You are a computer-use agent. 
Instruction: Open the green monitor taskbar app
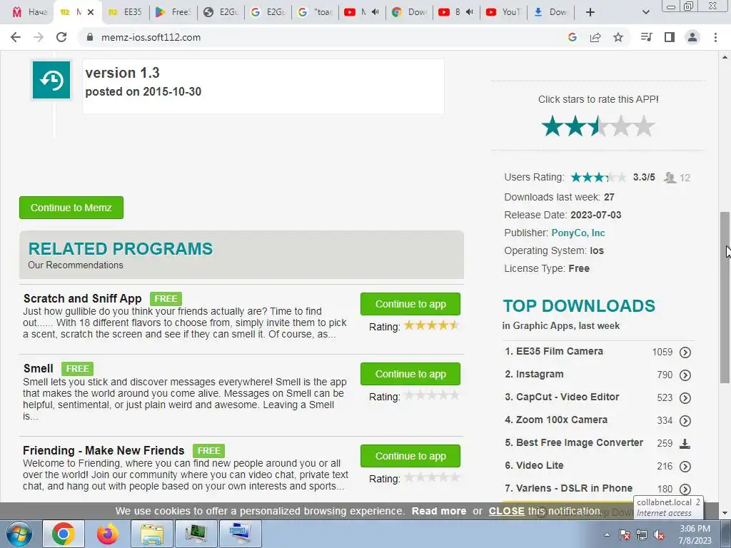[196, 534]
